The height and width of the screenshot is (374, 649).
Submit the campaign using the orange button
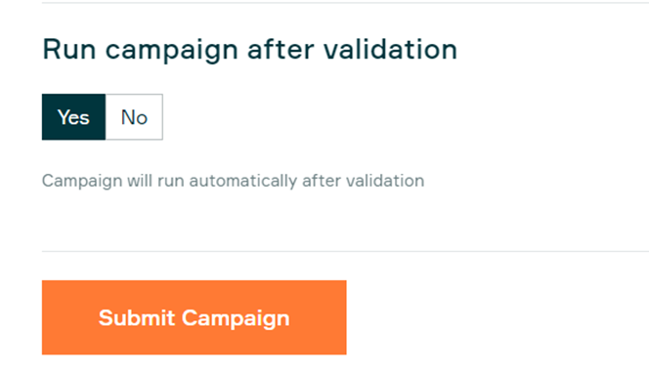(x=195, y=317)
